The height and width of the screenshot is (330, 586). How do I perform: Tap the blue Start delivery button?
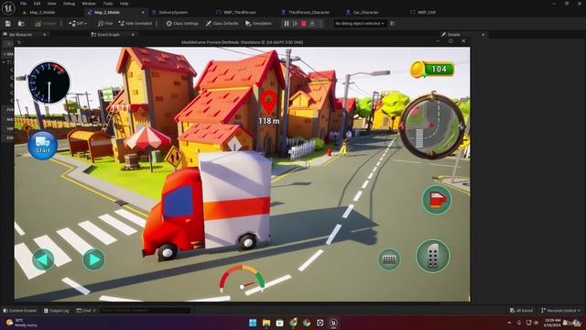click(x=42, y=145)
